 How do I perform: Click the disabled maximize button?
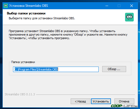tap(119, 6)
